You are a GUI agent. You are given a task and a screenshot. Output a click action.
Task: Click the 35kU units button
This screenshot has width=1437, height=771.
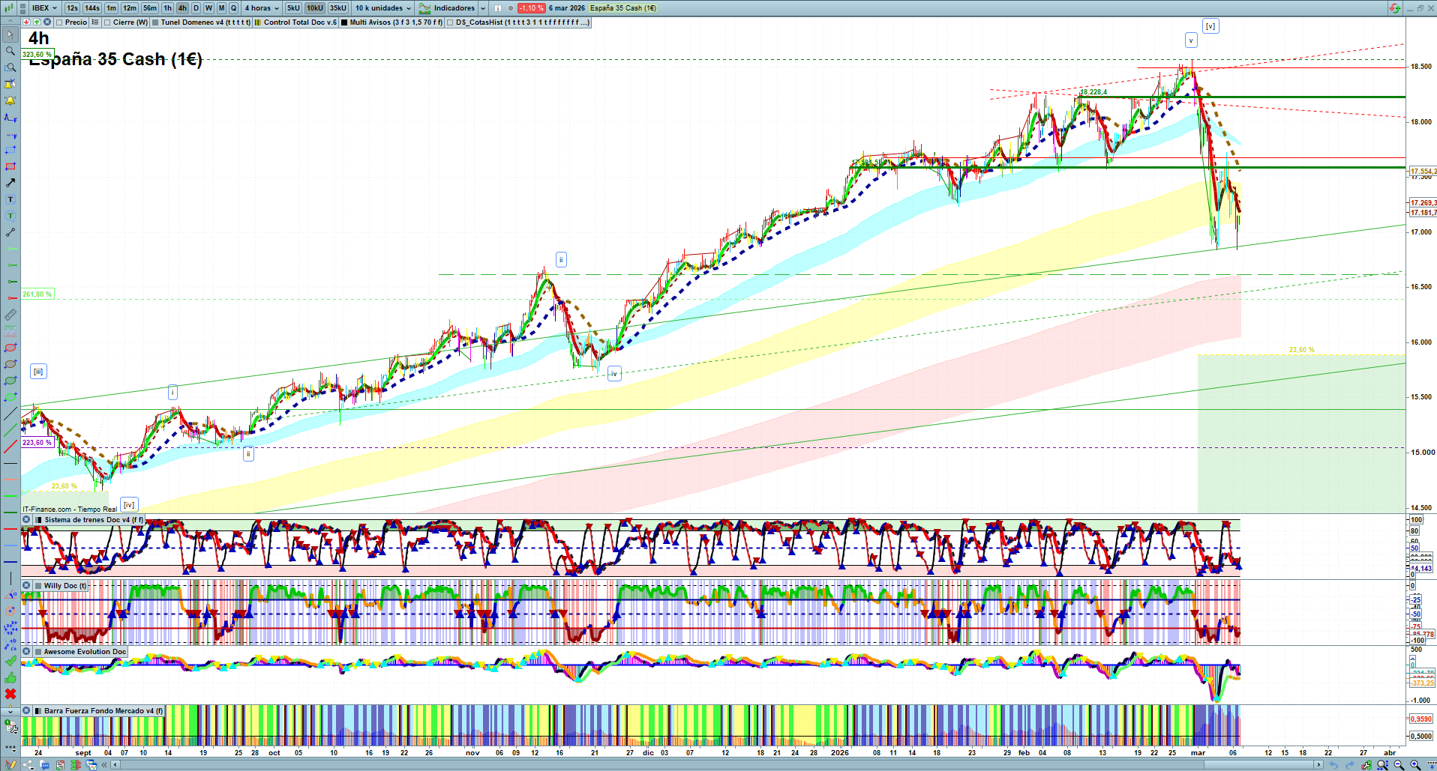338,8
